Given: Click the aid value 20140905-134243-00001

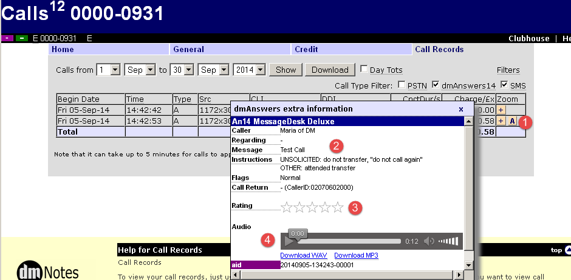Looking at the screenshot, I should (317, 265).
